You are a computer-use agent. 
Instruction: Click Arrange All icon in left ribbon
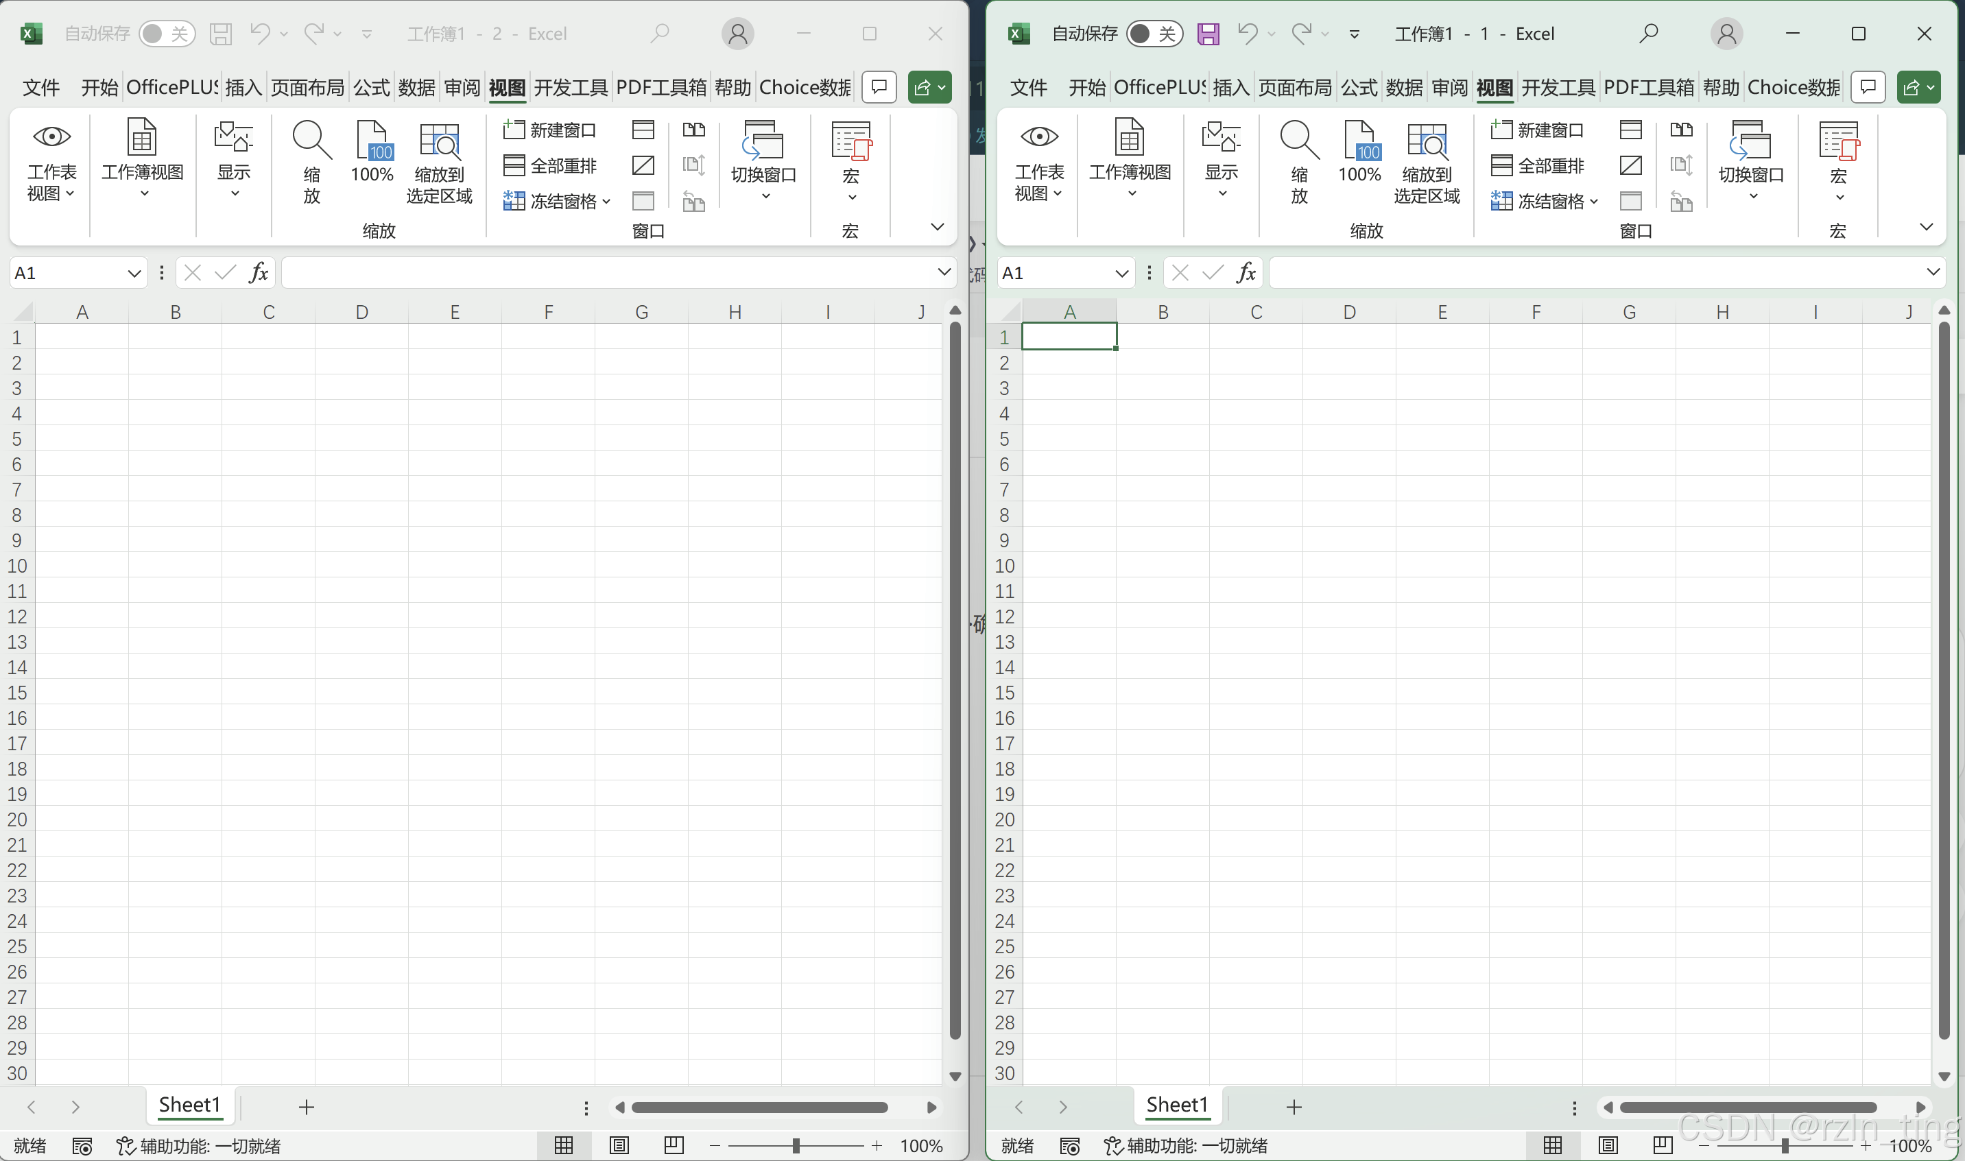[x=514, y=165]
